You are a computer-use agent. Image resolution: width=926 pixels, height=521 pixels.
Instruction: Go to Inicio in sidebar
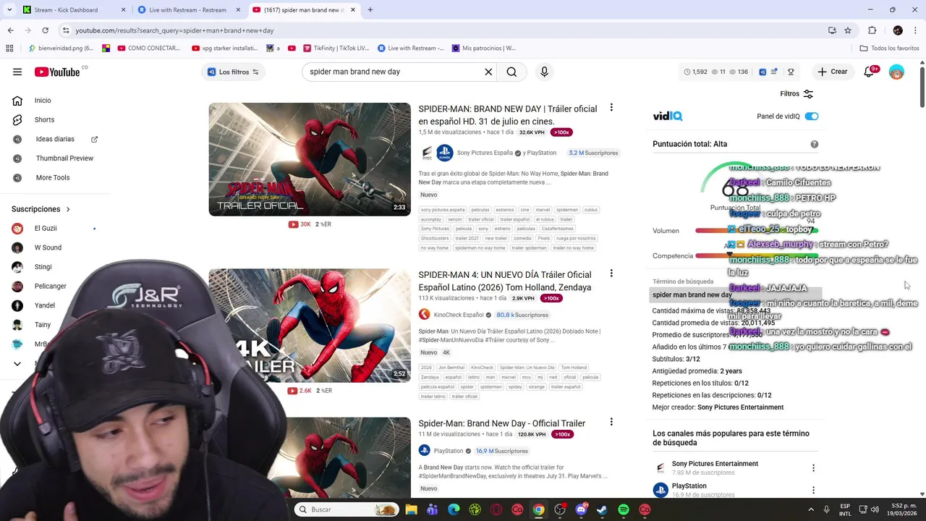(43, 101)
